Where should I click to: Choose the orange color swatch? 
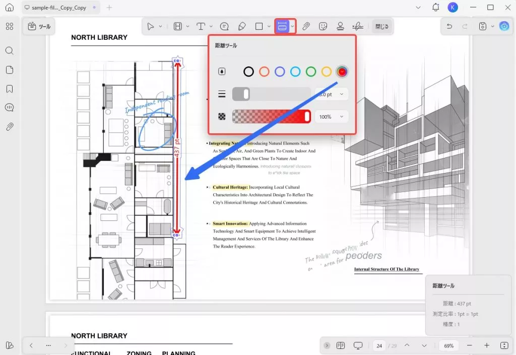(264, 71)
